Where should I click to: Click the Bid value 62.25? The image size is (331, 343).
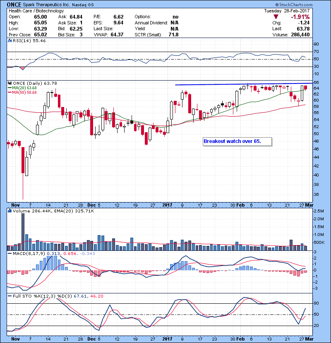click(x=76, y=29)
